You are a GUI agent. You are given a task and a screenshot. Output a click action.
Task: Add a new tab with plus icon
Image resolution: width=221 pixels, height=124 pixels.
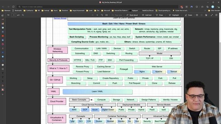coord(3,94)
